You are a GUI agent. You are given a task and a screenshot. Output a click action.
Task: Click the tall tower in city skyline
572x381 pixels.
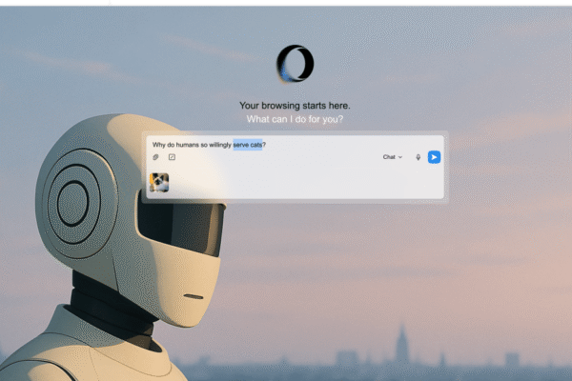coord(400,343)
